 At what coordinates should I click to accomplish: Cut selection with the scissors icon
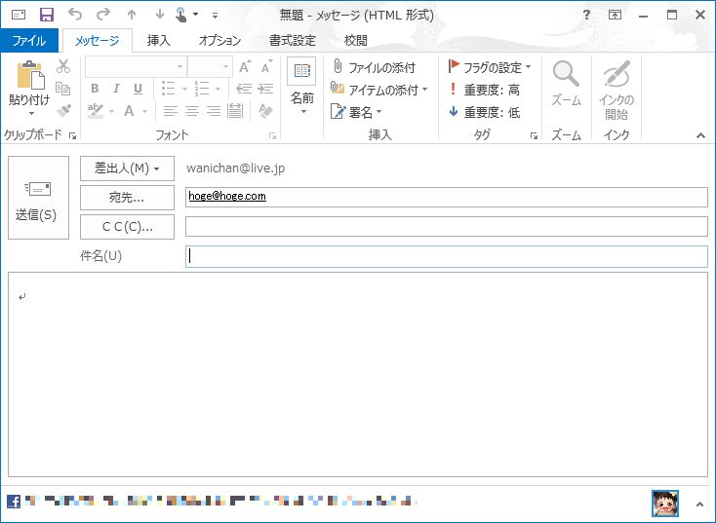(63, 66)
